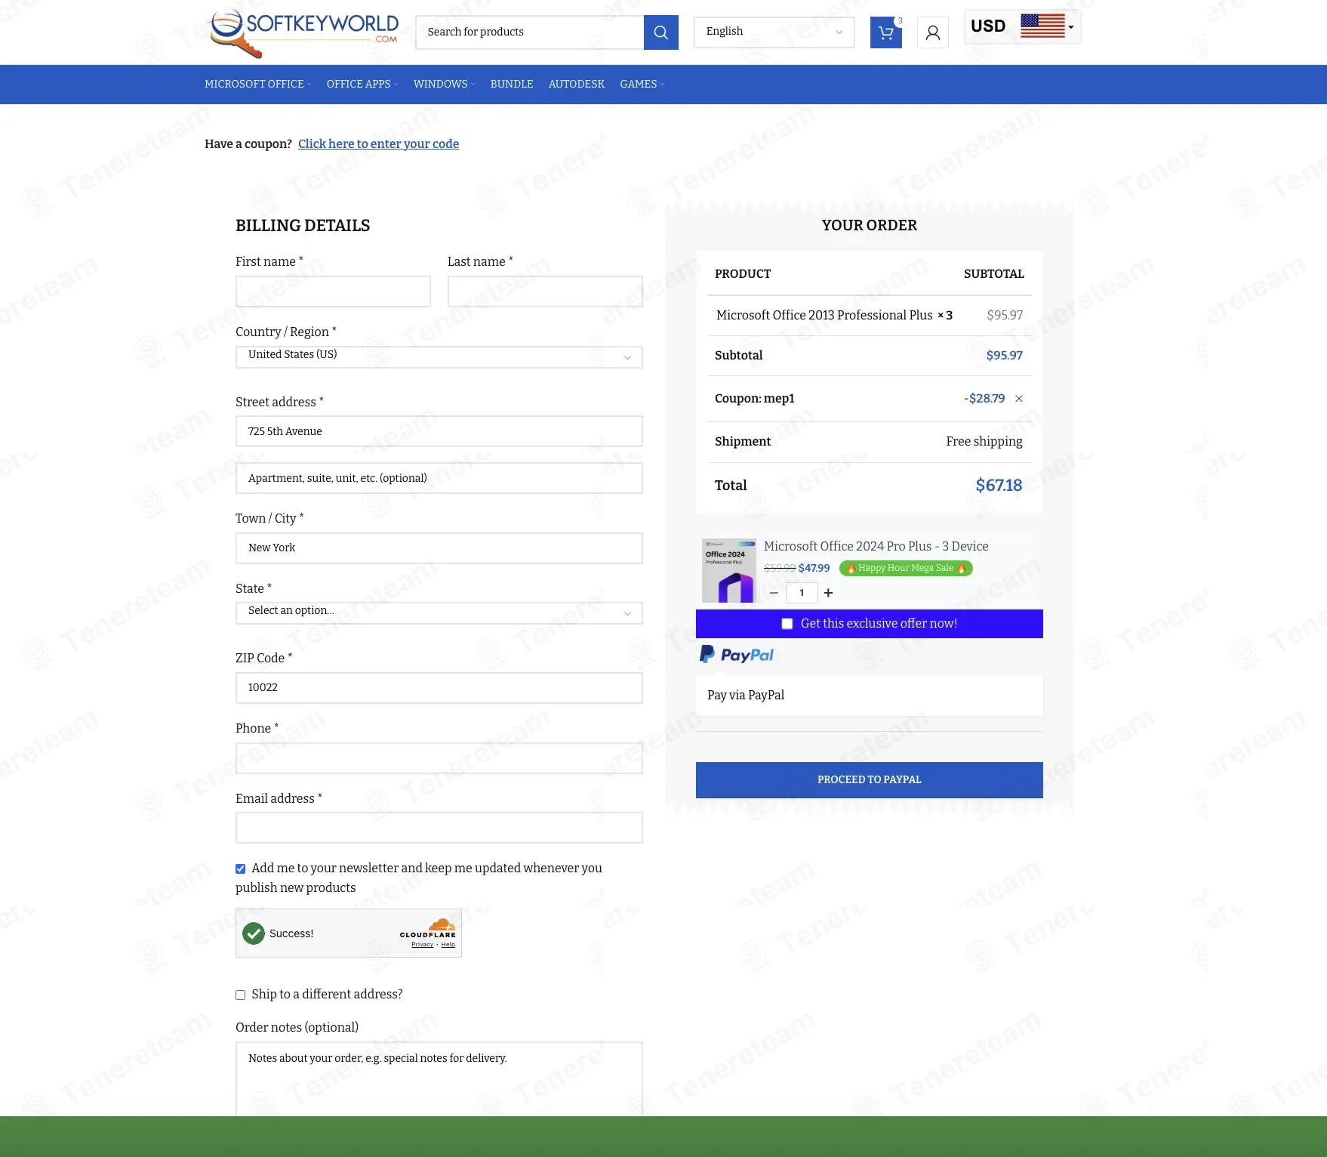Screen dimensions: 1327x1157
Task: Open the Country / Region dropdown
Action: click(439, 356)
